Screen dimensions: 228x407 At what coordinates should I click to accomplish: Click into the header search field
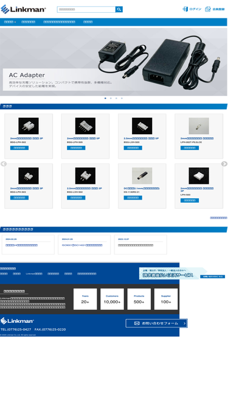(x=86, y=9)
